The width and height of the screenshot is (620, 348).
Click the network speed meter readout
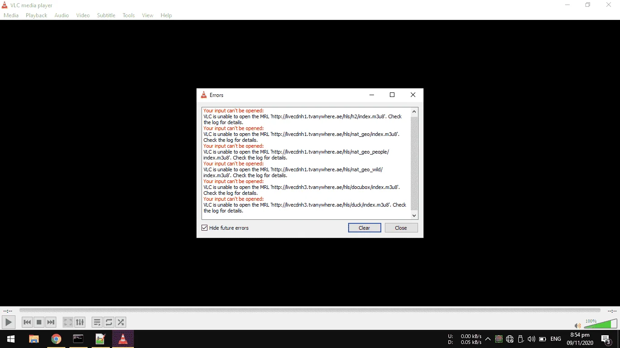[465, 339]
